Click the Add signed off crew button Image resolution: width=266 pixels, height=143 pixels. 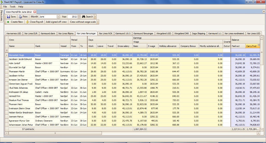56,22
